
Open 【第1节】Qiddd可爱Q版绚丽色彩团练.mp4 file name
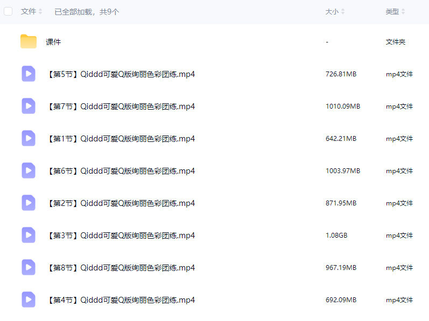point(121,139)
